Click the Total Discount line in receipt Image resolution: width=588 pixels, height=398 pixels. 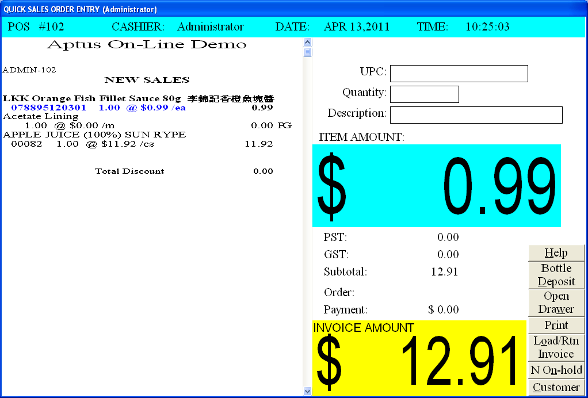click(129, 171)
